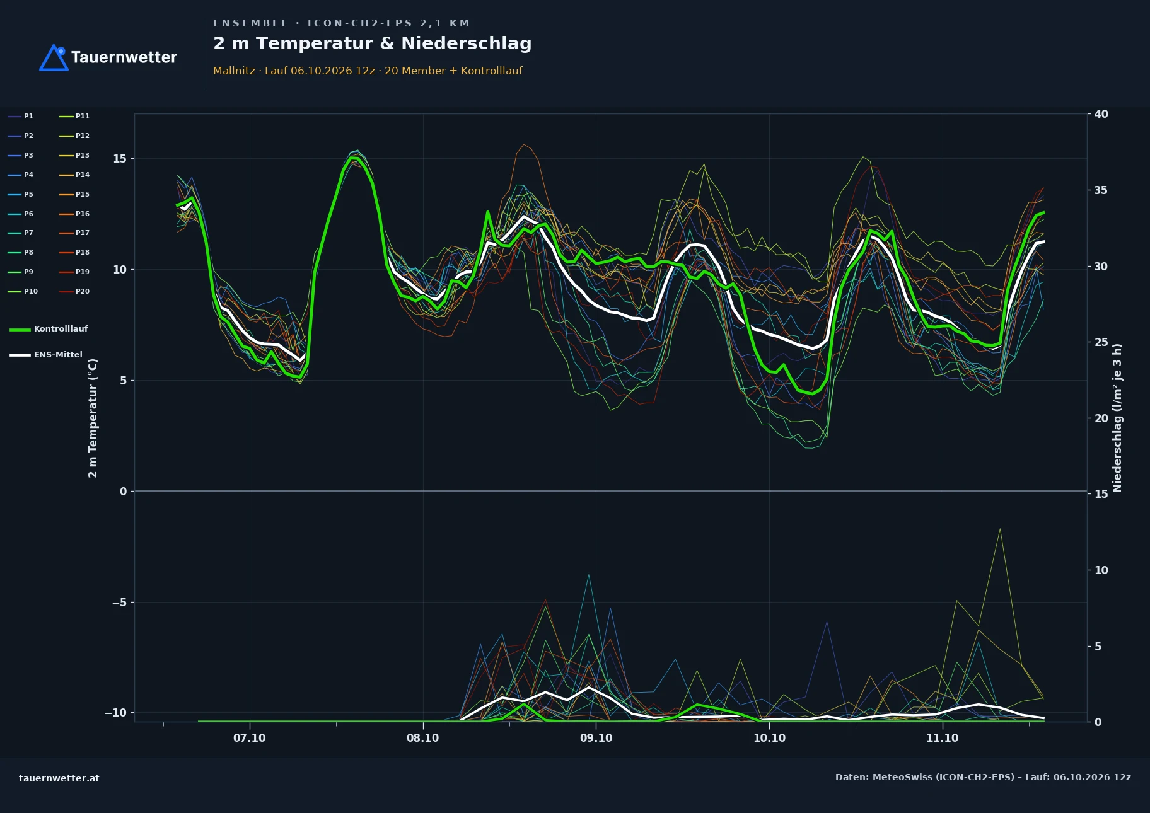The height and width of the screenshot is (813, 1150).
Task: Select P8 in the legend
Action: pos(21,252)
